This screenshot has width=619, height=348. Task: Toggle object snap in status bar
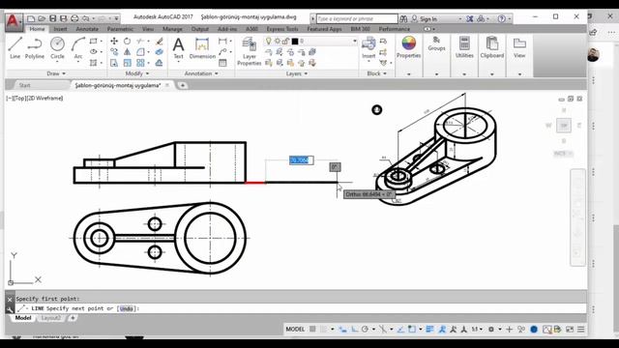click(x=412, y=329)
